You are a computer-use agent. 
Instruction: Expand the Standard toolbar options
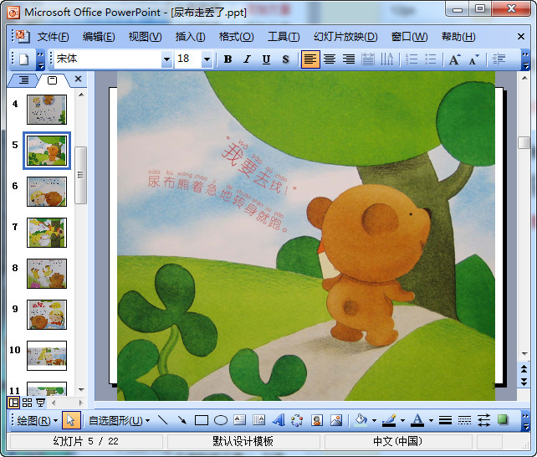tap(40, 59)
